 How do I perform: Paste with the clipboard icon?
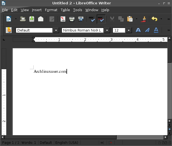pos(130,19)
